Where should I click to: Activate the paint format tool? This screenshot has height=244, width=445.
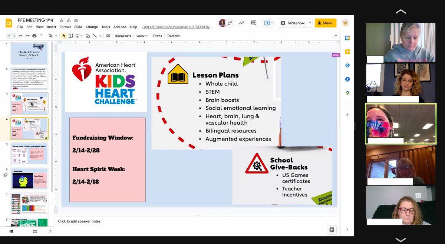tap(41, 36)
